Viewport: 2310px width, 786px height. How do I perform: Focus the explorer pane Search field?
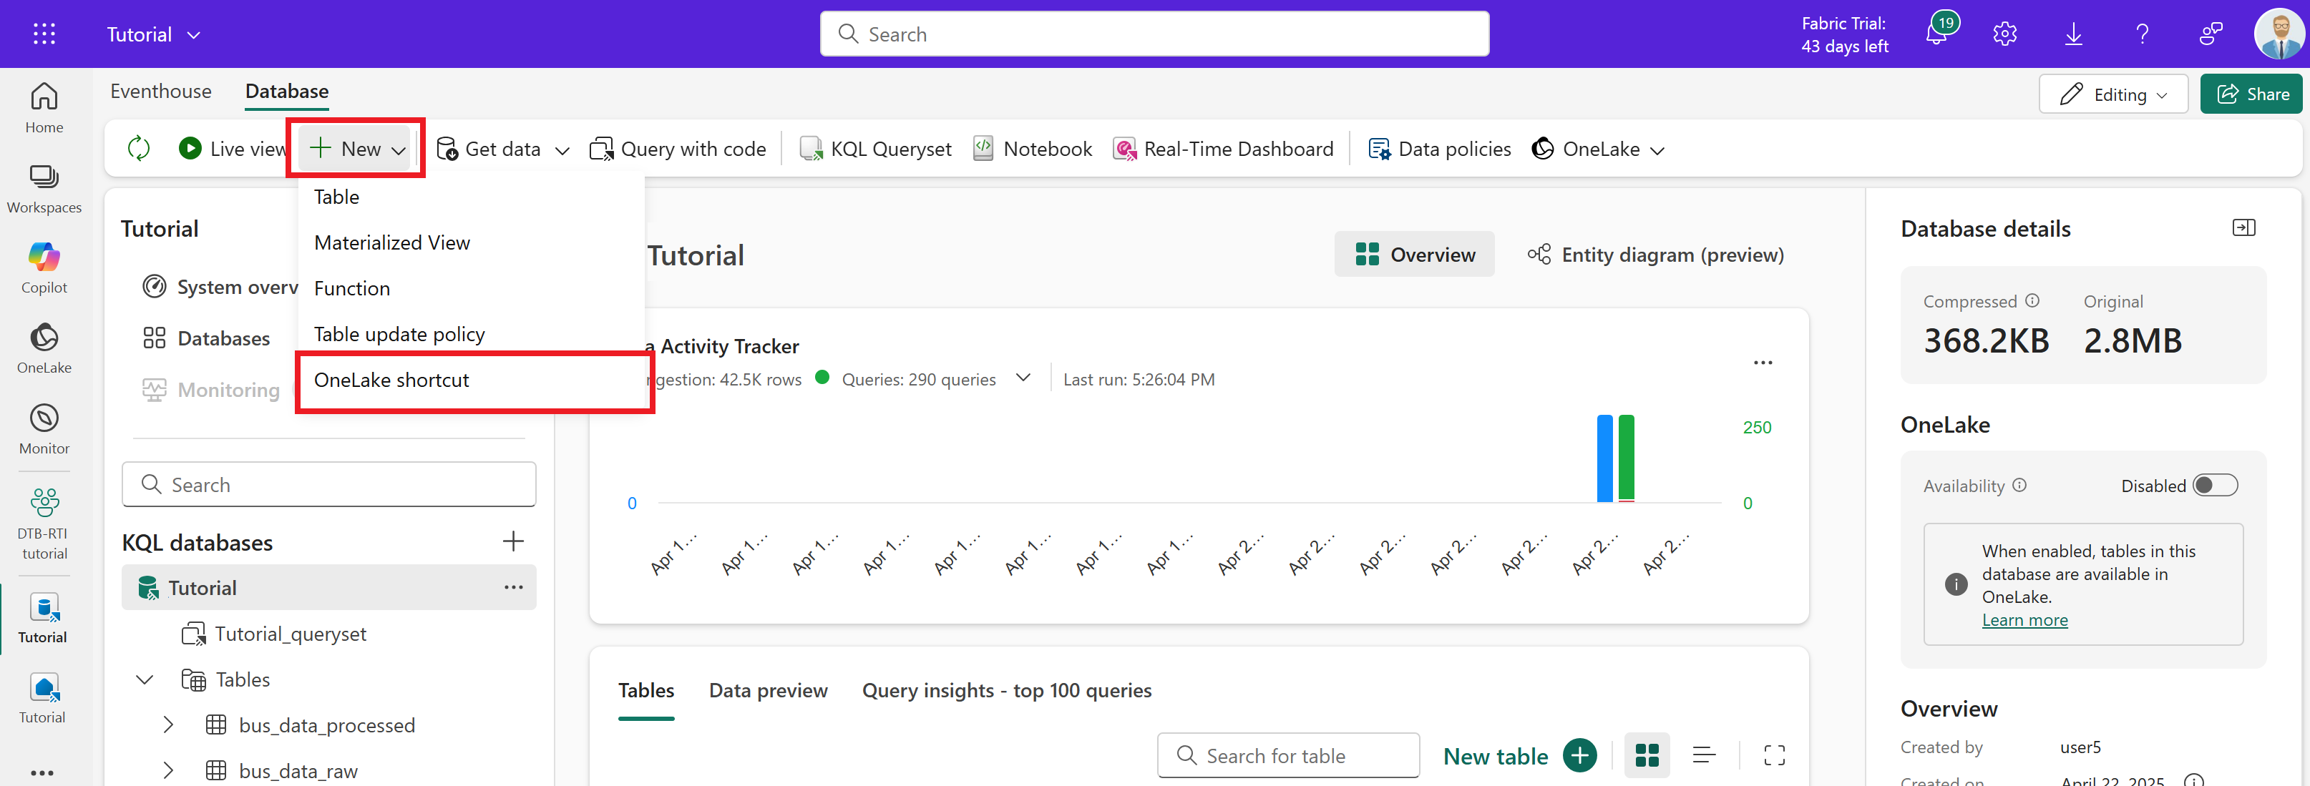[x=329, y=485]
